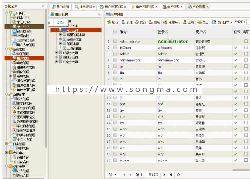Toggle the 离职 checkbox in wdh row
The image size is (250, 179).
[x=246, y=129]
